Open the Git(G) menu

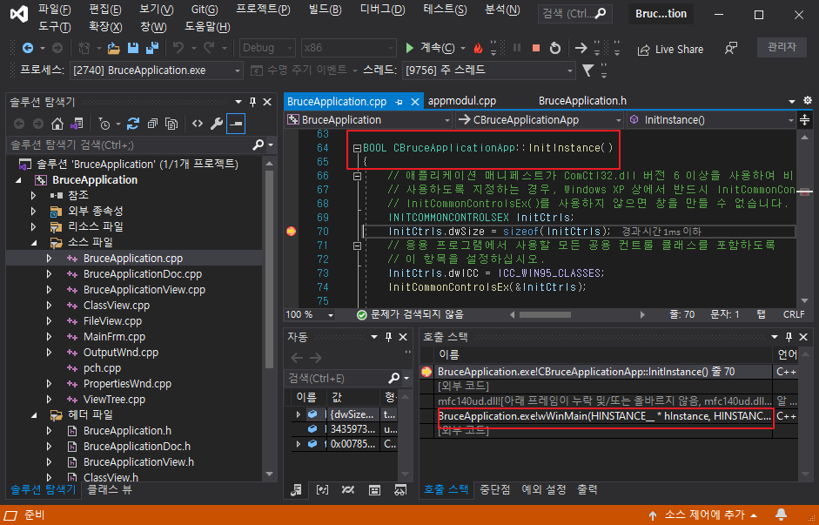tap(205, 10)
